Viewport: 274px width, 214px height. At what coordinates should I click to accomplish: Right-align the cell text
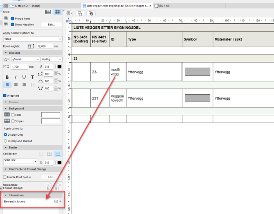[x=24, y=85]
